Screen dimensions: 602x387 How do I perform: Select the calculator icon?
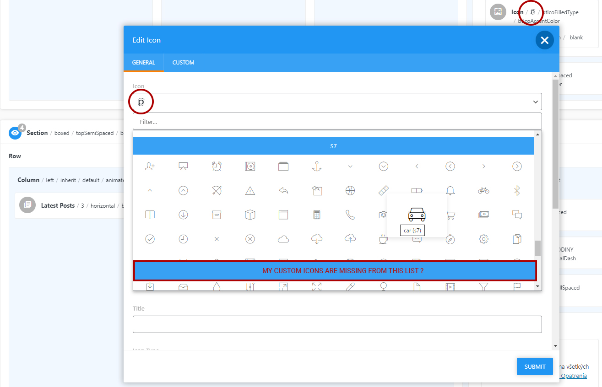click(x=317, y=215)
